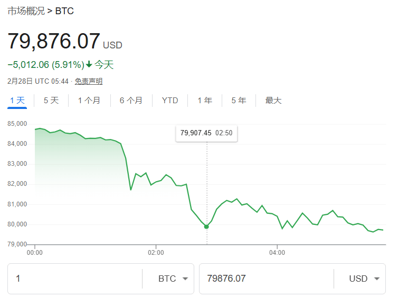Expand the USD currency dropdown
417x298 pixels.
coord(364,279)
